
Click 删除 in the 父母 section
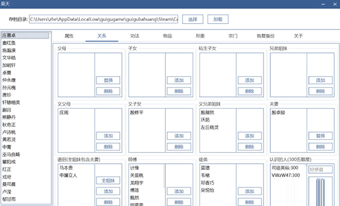[108, 91]
